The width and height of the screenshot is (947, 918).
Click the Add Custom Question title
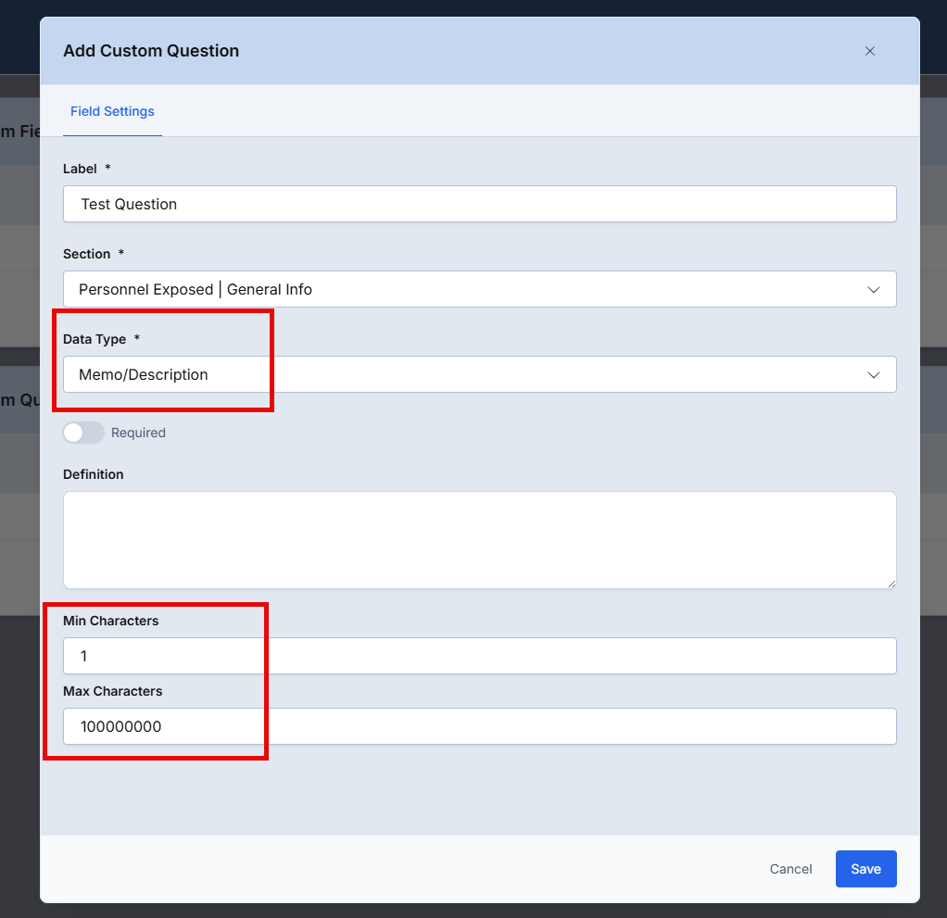click(151, 51)
